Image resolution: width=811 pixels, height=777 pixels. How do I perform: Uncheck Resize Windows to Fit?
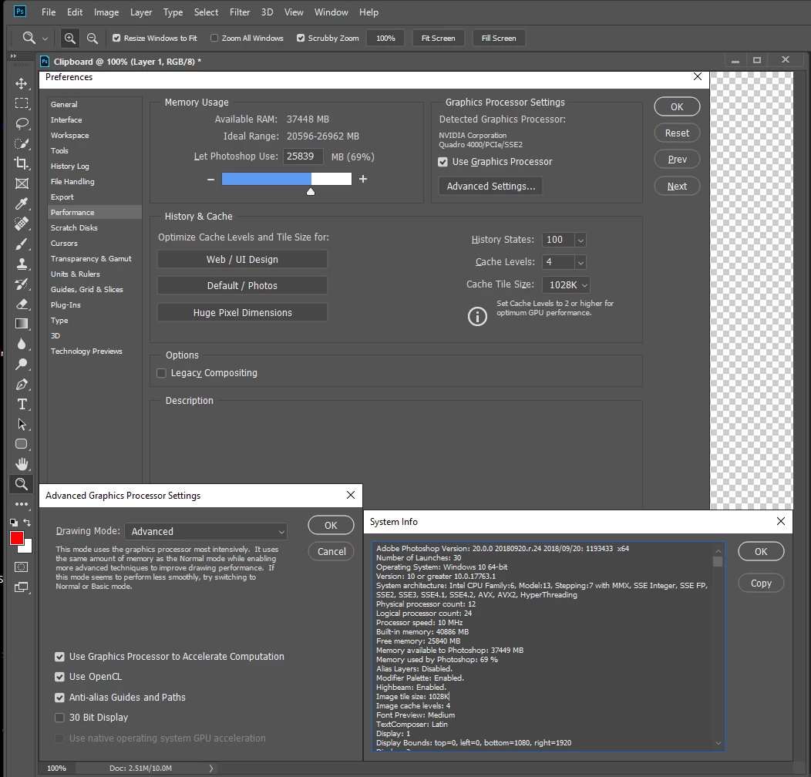pos(116,38)
